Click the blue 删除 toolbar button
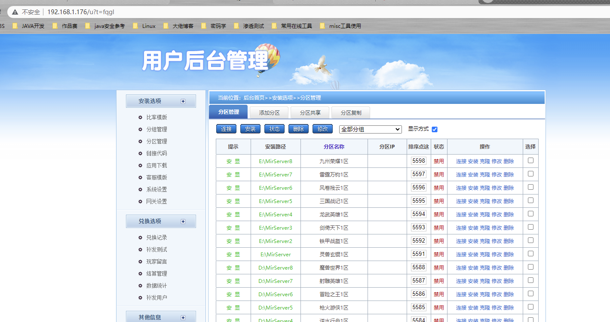Screen dimensions: 610x322 pyautogui.click(x=298, y=129)
